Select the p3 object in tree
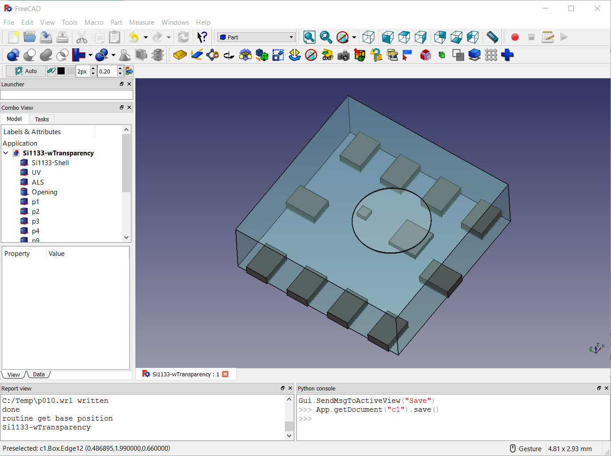This screenshot has height=456, width=611. tap(35, 221)
